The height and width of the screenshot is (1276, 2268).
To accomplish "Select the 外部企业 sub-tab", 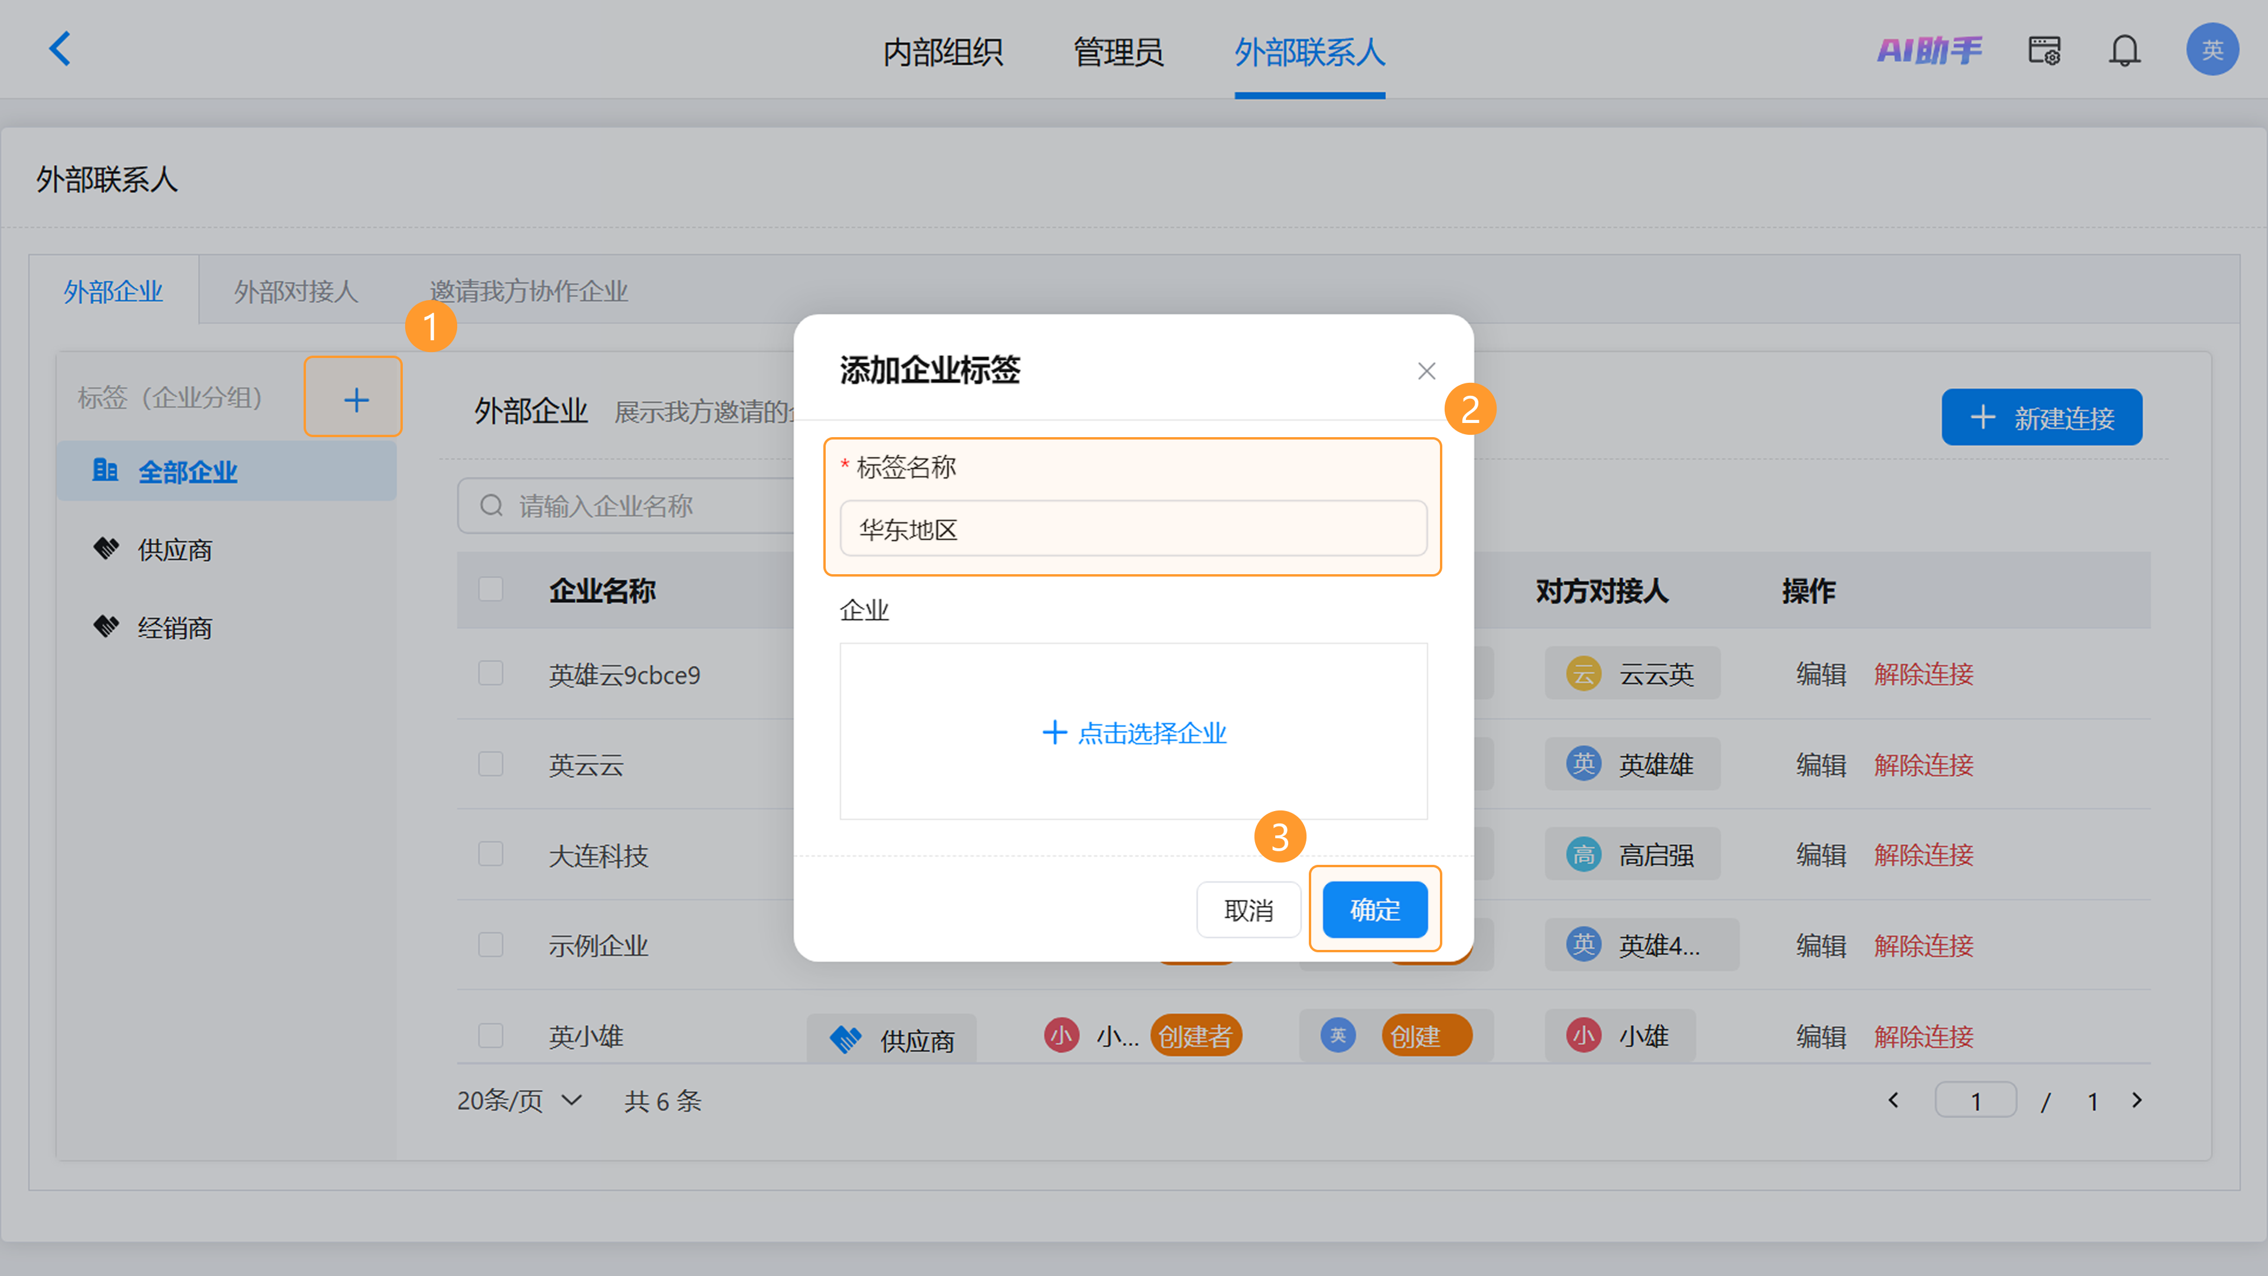I will pos(113,291).
